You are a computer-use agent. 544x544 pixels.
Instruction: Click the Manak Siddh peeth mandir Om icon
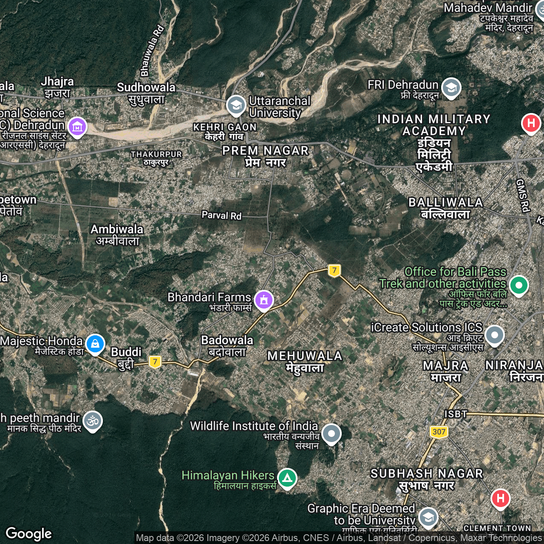pyautogui.click(x=93, y=421)
